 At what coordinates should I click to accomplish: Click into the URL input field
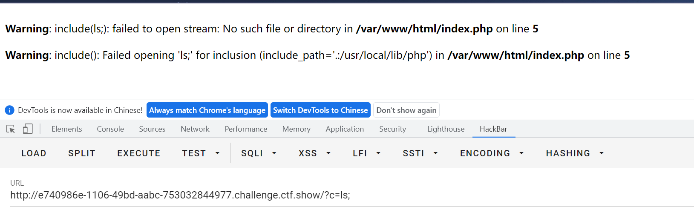click(x=347, y=195)
